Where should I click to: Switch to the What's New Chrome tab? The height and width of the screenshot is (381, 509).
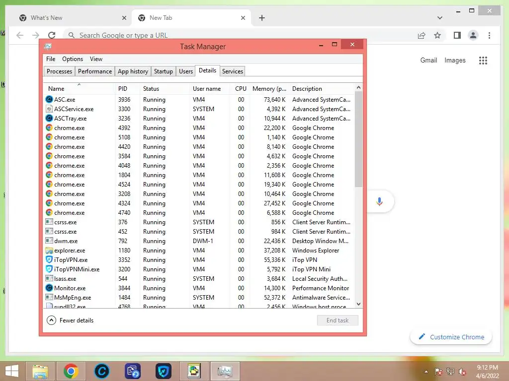click(72, 18)
